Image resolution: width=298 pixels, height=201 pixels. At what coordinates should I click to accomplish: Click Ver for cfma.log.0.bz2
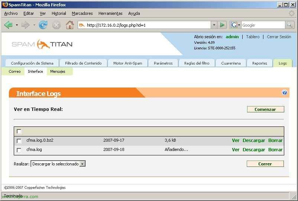click(x=236, y=141)
